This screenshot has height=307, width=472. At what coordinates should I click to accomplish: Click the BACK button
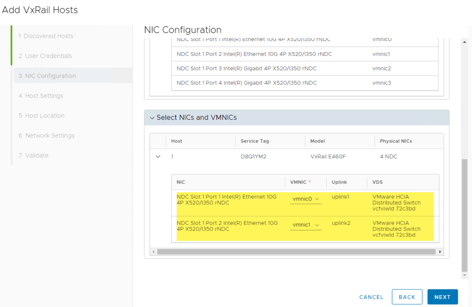click(406, 297)
